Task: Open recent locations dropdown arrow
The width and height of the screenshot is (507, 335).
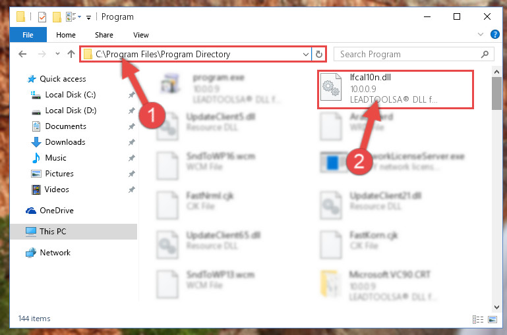Action: (57, 54)
